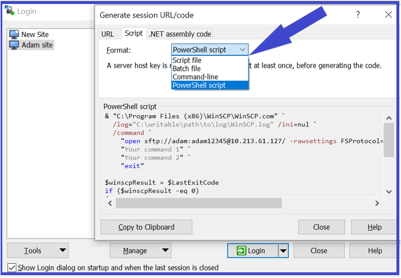Switch to the .NET assembly code tab
The height and width of the screenshot is (278, 401).
pyautogui.click(x=180, y=34)
